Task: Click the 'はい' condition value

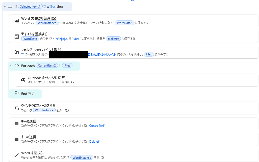Action: pos(52,7)
